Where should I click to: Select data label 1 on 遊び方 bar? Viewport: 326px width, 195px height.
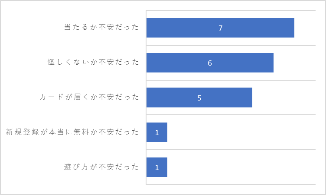pos(157,167)
